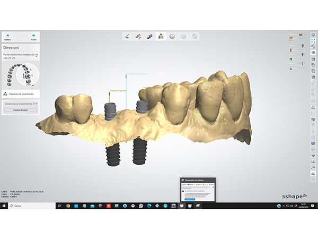Click the greyed sixth workflow step icon
The width and height of the screenshot is (318, 239).
tap(184, 36)
